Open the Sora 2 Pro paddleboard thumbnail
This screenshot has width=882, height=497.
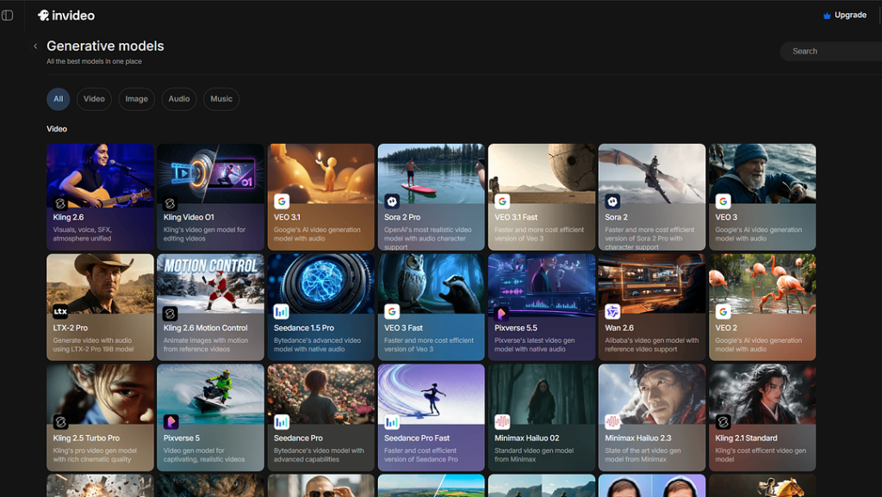431,173
